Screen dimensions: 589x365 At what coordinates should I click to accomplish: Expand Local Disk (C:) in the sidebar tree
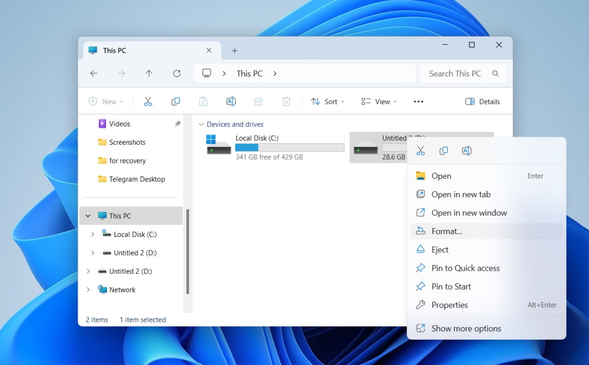point(93,234)
